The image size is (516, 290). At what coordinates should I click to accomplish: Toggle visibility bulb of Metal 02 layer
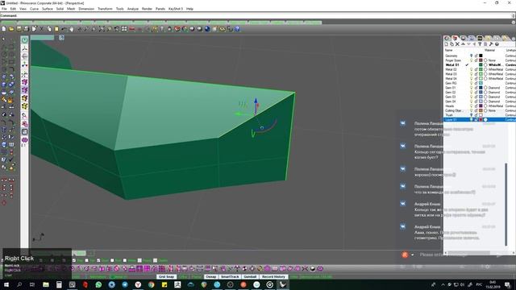tap(471, 69)
